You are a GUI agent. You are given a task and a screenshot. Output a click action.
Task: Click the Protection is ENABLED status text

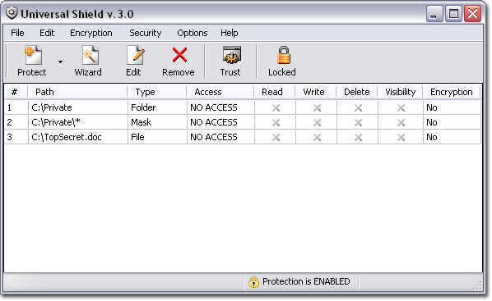click(306, 281)
